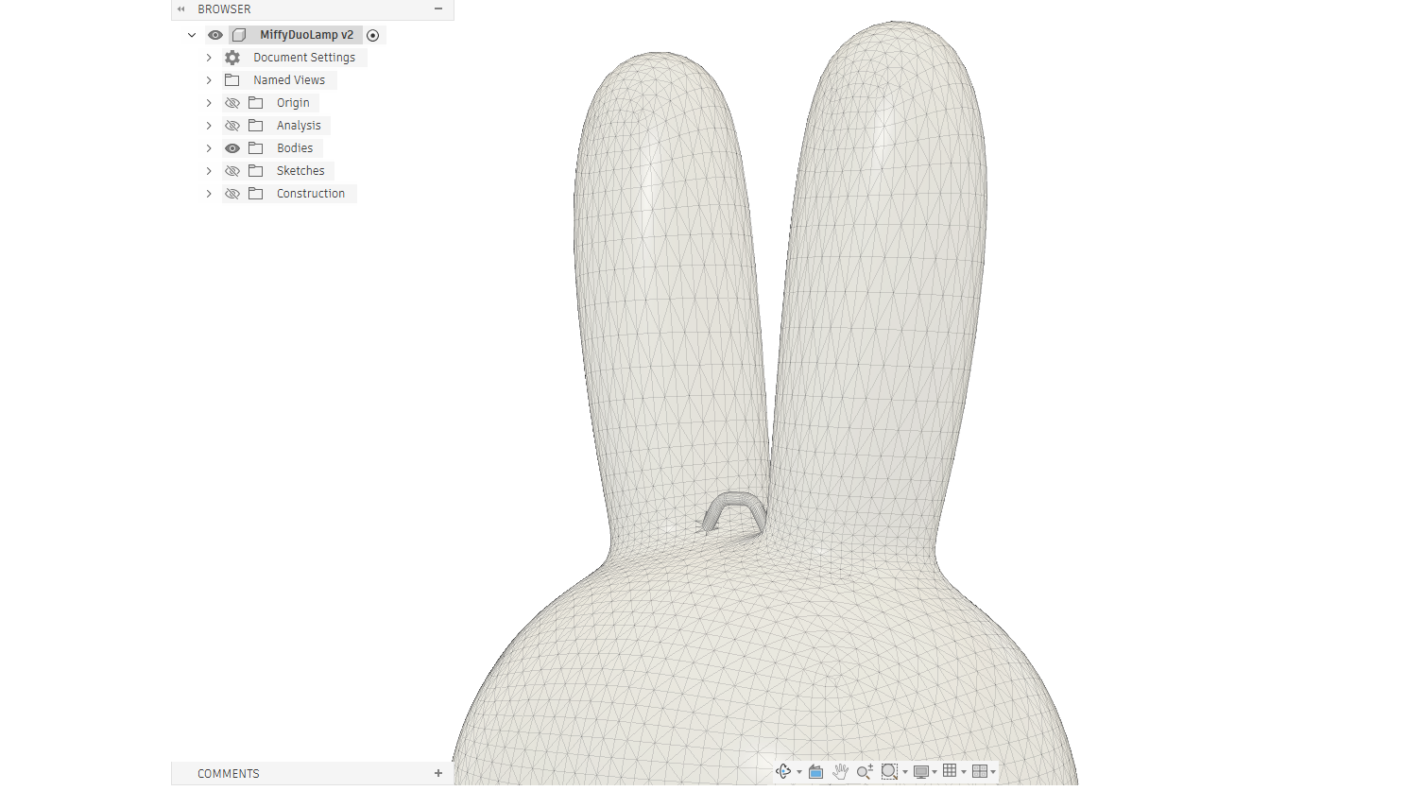Screen dimensions: 1406x791
Task: Collapse the MiffyDuoLamp v2 root node
Action: click(192, 35)
